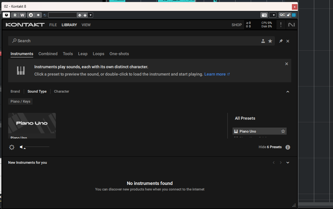Screen dimensions: 333x209
Task: Switch to the Instruments tab
Action: coord(22,54)
